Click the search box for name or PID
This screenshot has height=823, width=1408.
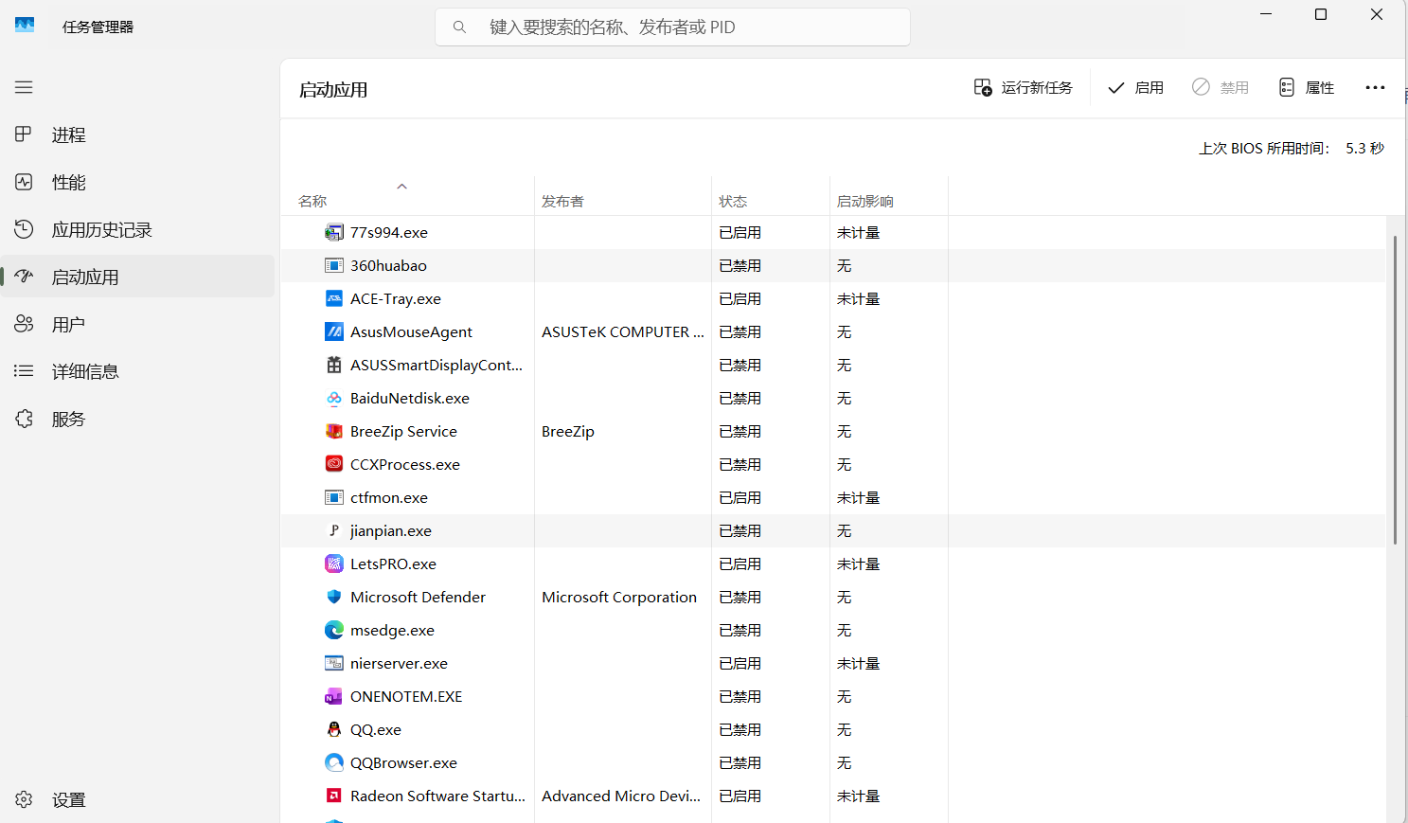click(x=672, y=27)
